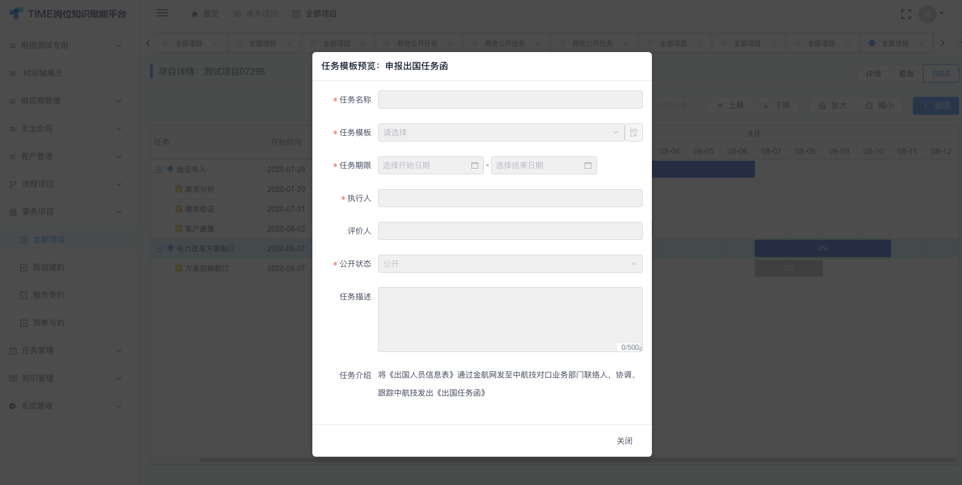Screen dimensions: 962x485
Task: Open the 任务模板 dropdown
Action: pos(501,132)
